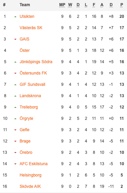The height and width of the screenshot is (193, 127).
Task: Click the P points column header
Action: [x=122, y=5]
